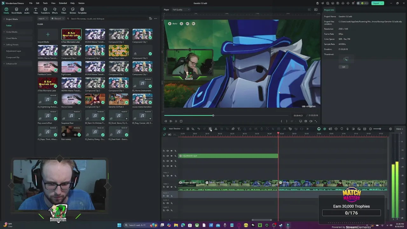The image size is (407, 229).
Task: Click the Delete trash icon in timeline toolbar
Action: coord(210,129)
